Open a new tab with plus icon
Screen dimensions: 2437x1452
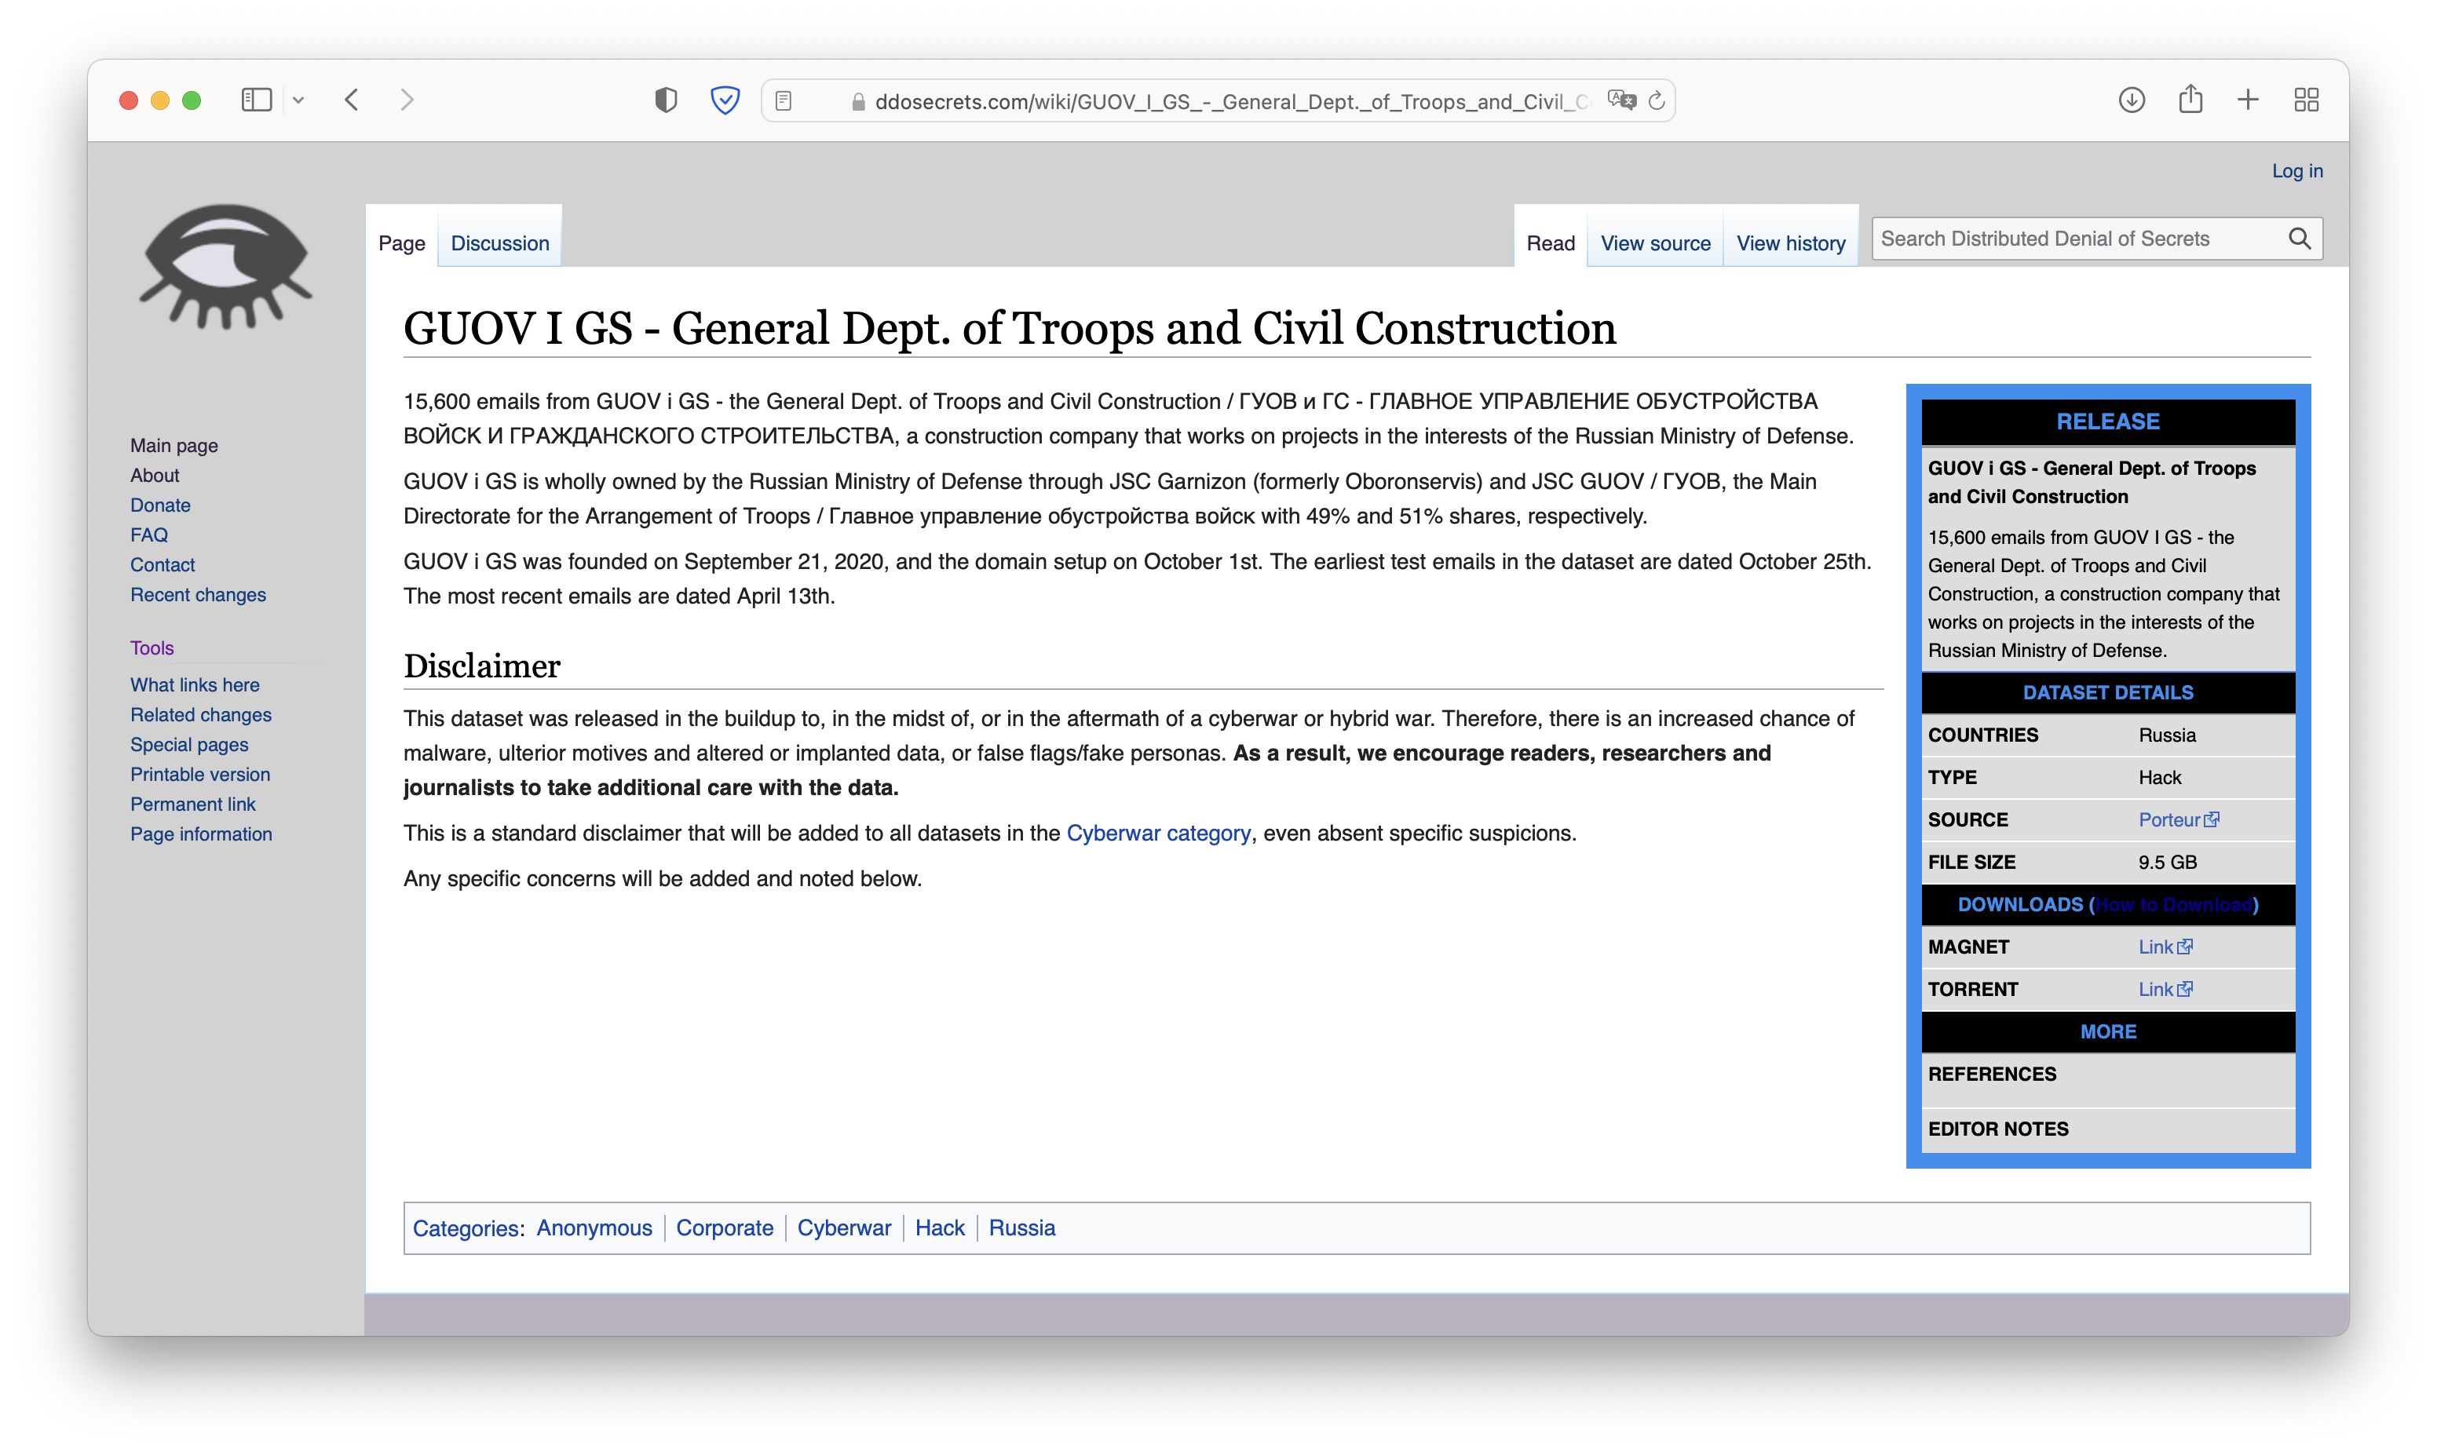click(x=2248, y=100)
